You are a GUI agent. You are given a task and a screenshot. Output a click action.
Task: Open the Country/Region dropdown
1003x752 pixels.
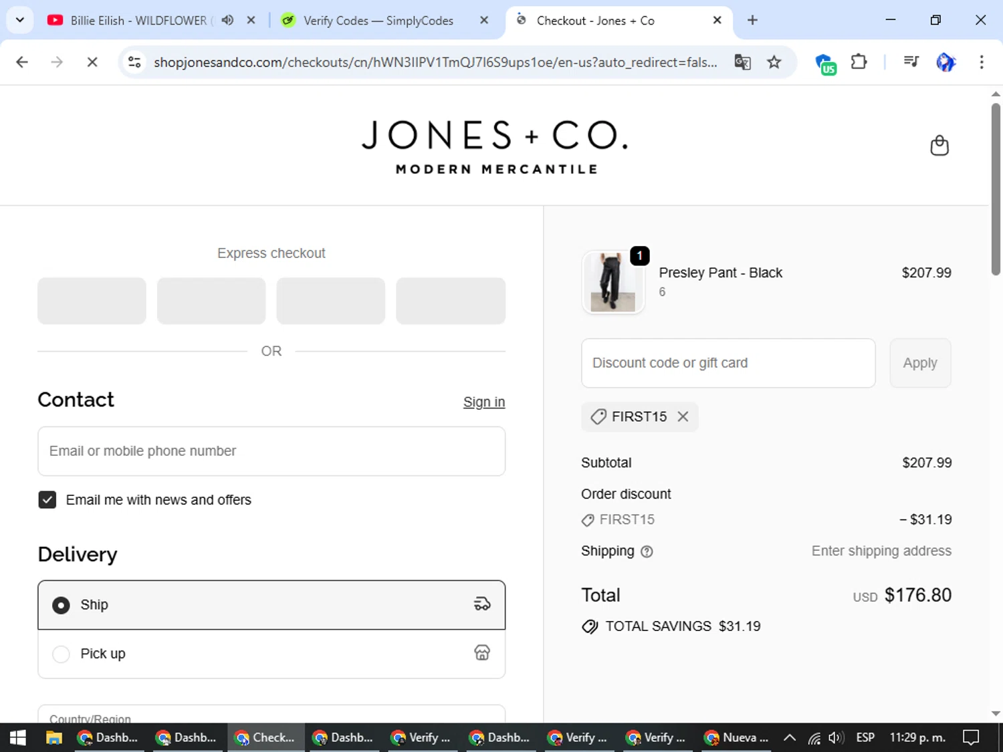271,714
